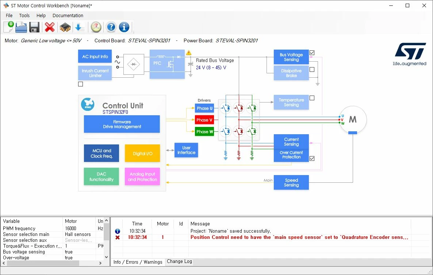Toggle the Over Current Protection checkbox
The height and width of the screenshot is (275, 433).
click(312, 158)
